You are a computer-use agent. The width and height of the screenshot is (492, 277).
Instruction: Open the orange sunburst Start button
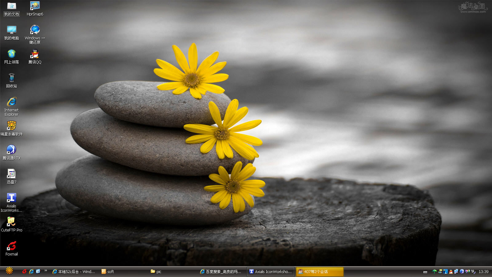point(9,271)
